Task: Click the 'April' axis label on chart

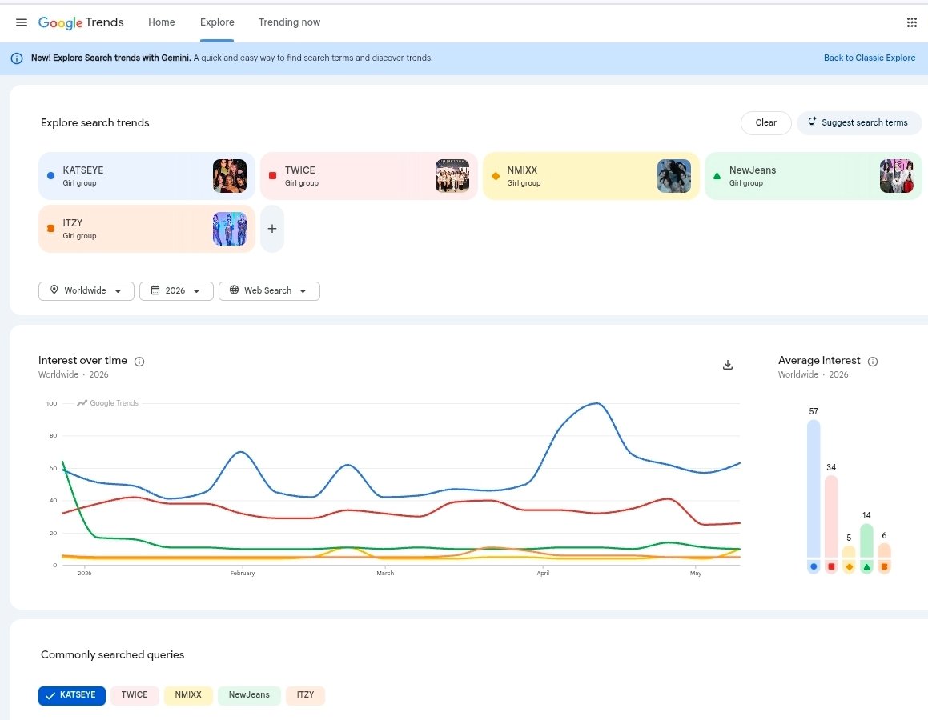Action: tap(544, 574)
